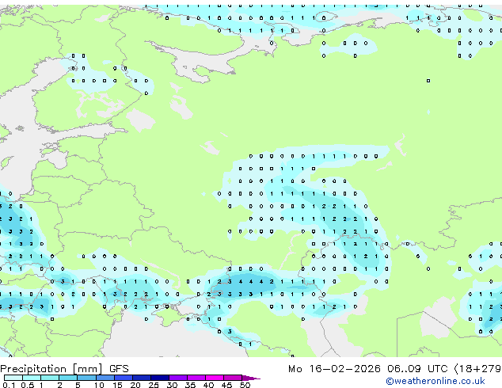Click the legend value label '35'
The height and width of the screenshot is (388, 502).
(190, 385)
